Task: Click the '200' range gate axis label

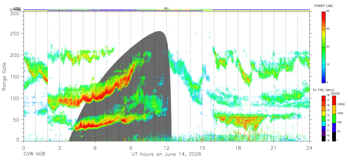Action: (15, 55)
